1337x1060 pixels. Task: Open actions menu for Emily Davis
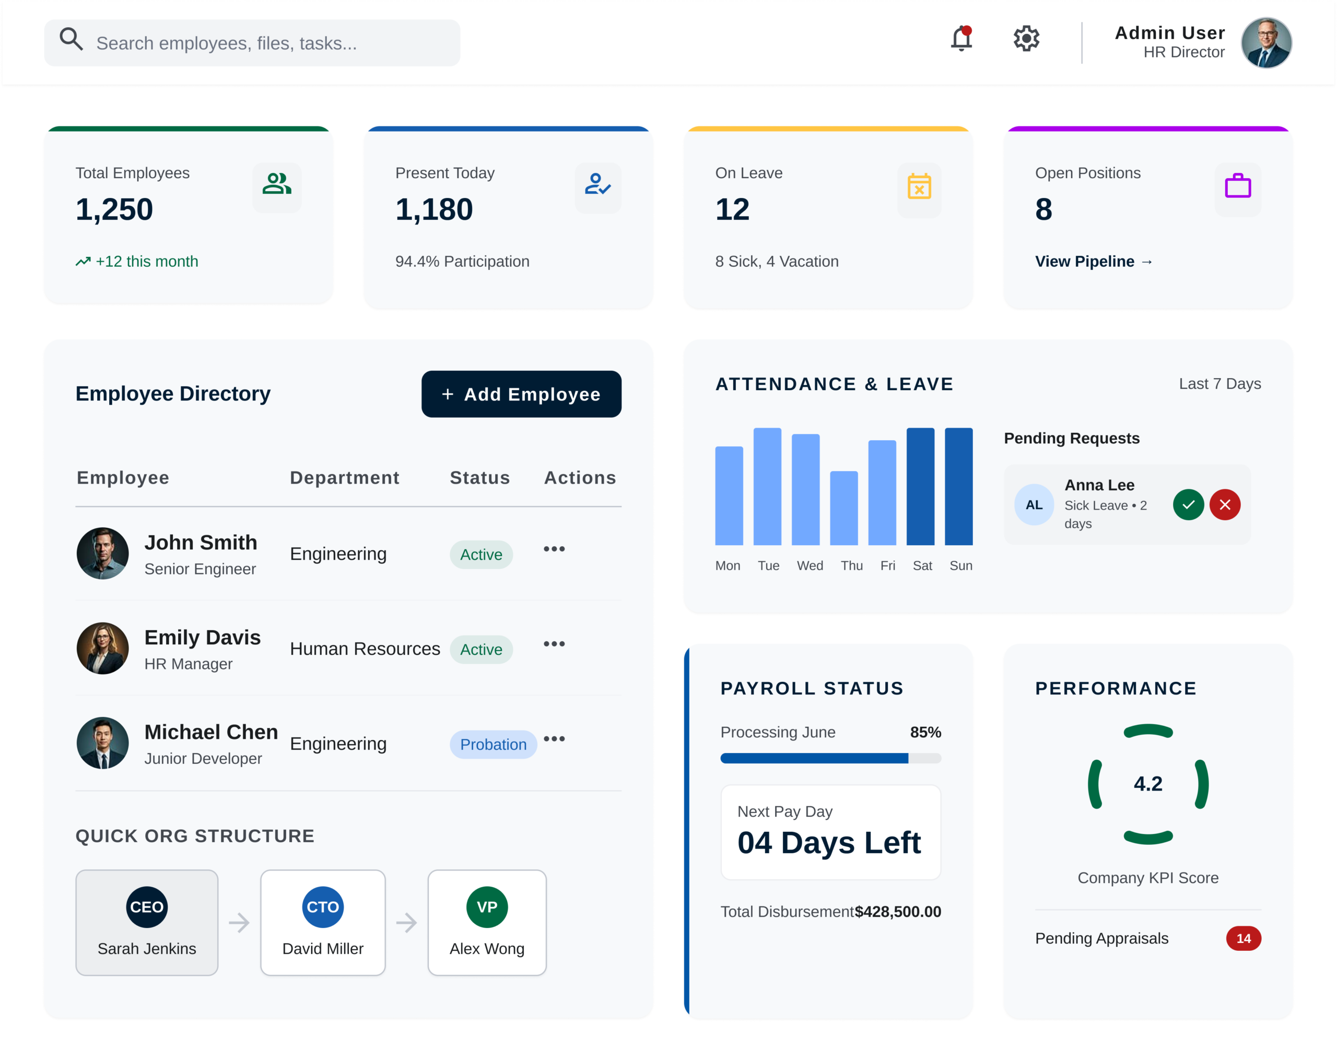pyautogui.click(x=555, y=644)
